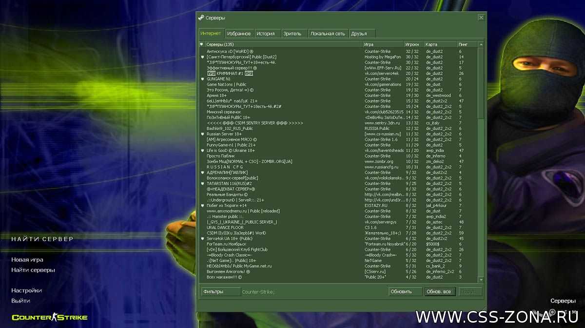Click the jail_p4rkour map cell
Viewport: 585px width, 328px height.
(436, 206)
